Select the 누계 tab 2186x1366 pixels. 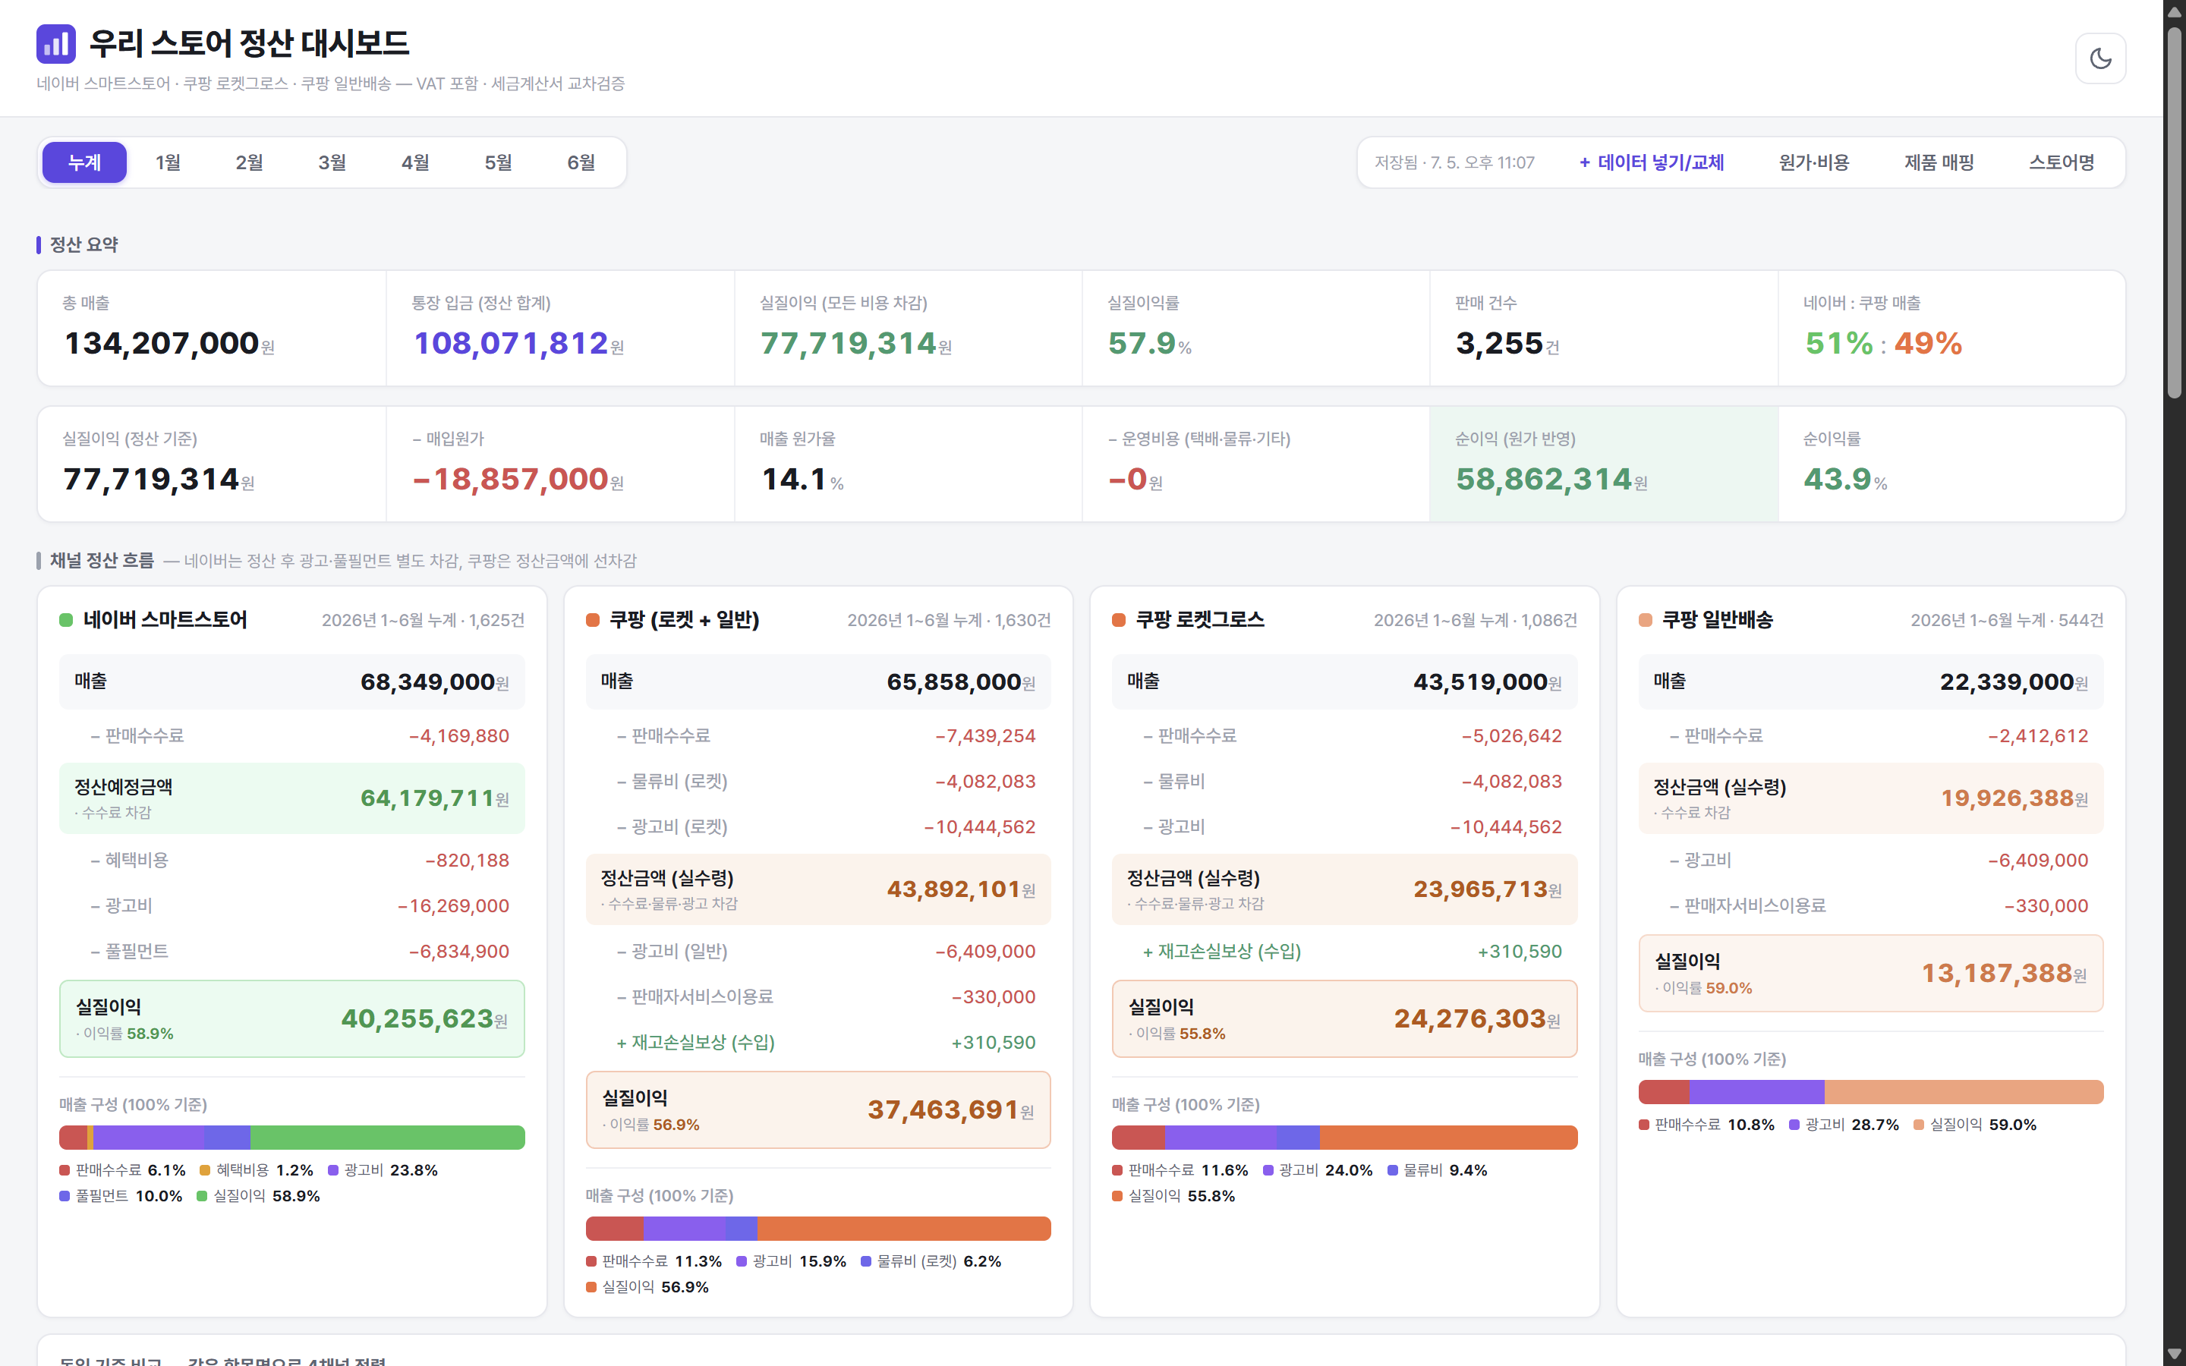(85, 162)
